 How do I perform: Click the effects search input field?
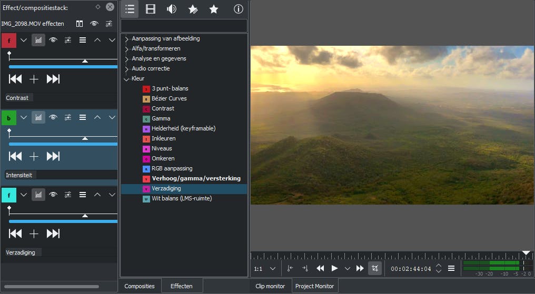pyautogui.click(x=184, y=26)
